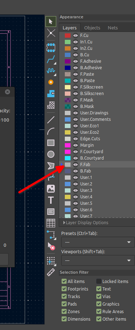The height and width of the screenshot is (330, 135).
Task: Hide the Edge.Cuts layer
Action: pos(76,139)
